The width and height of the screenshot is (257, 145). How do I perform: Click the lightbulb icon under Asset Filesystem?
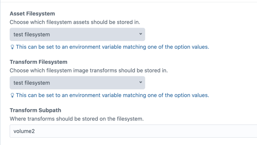click(12, 47)
